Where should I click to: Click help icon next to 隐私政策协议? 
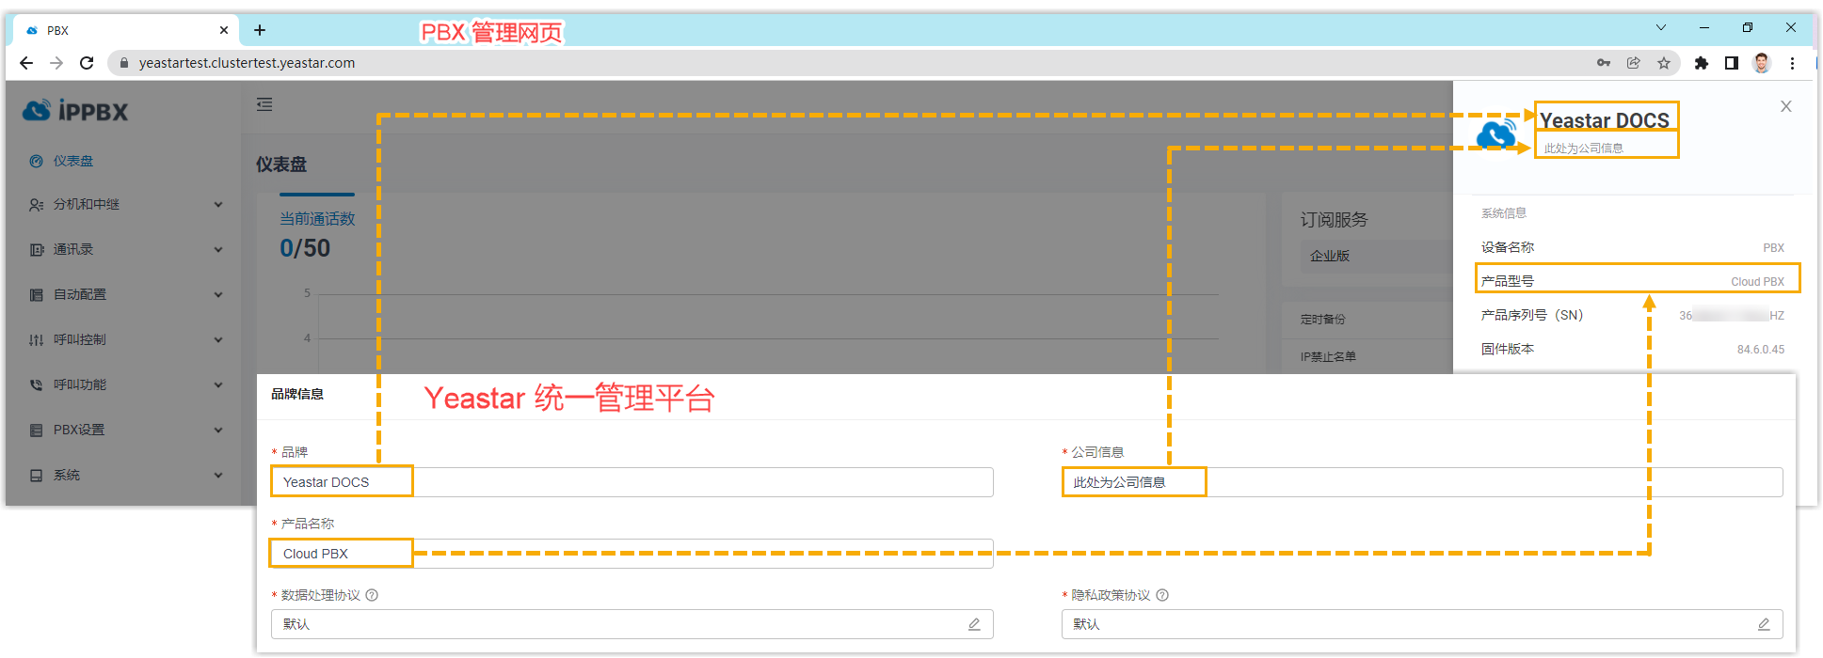(1162, 595)
